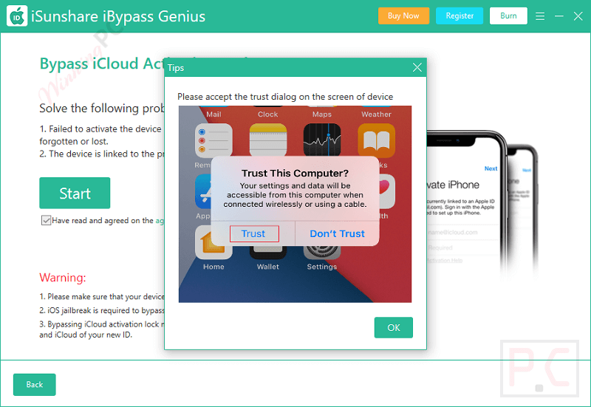Click OK in the Tips dialog
Screen dimensions: 591x407
tap(394, 327)
